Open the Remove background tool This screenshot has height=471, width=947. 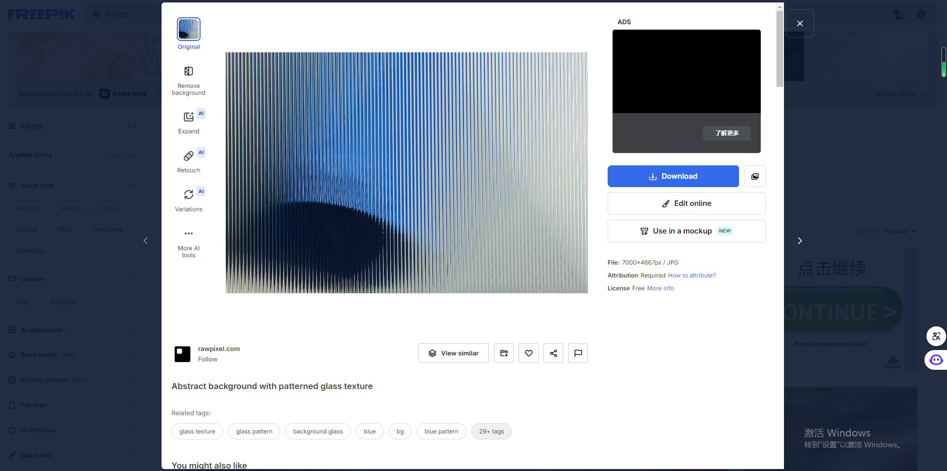point(189,81)
